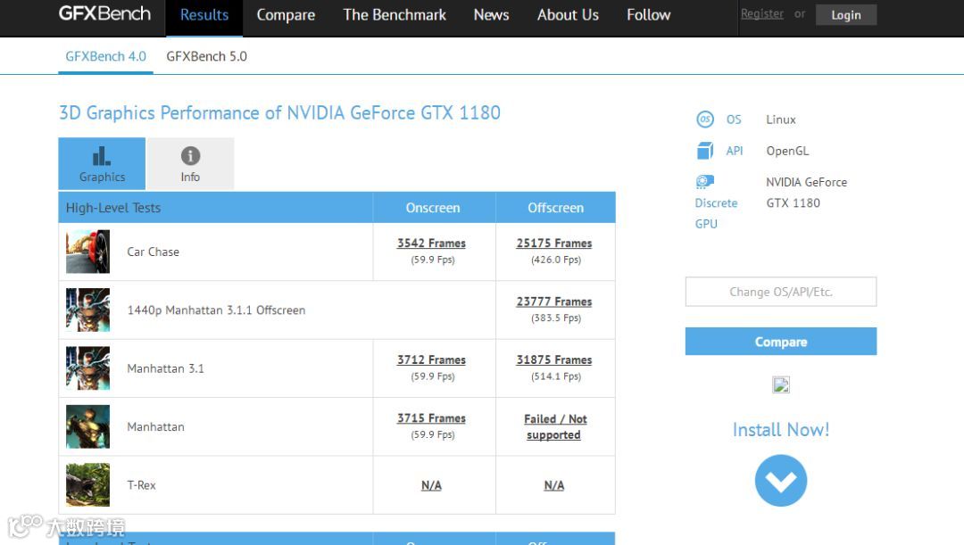The height and width of the screenshot is (545, 964).
Task: Click the Register link
Action: click(x=761, y=13)
